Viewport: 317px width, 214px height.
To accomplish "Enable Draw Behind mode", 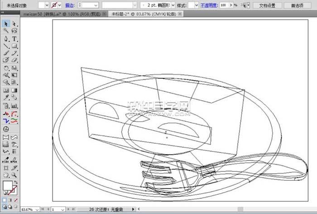I will coord(10,207).
